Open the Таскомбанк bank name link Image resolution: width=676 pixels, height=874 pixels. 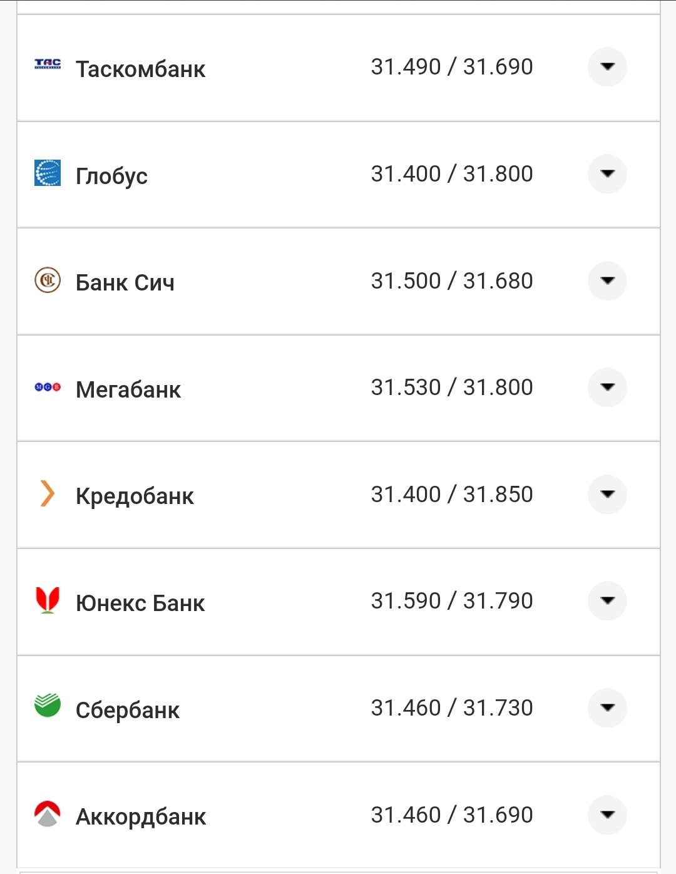[x=140, y=69]
